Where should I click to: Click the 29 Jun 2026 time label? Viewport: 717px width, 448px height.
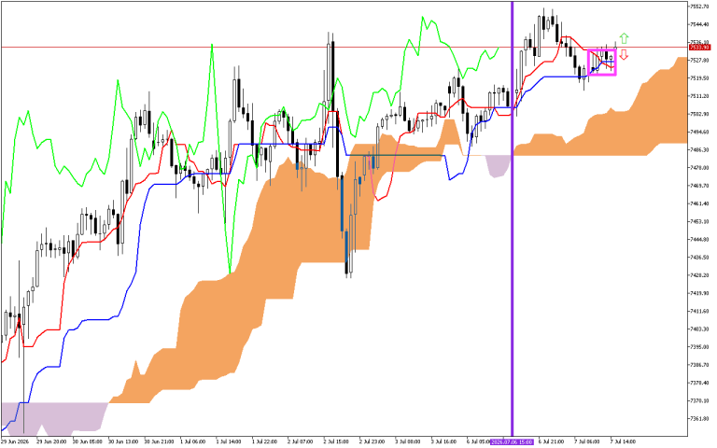click(15, 442)
